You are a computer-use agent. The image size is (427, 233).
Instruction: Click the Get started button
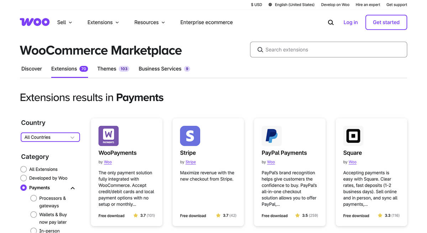coord(386,22)
